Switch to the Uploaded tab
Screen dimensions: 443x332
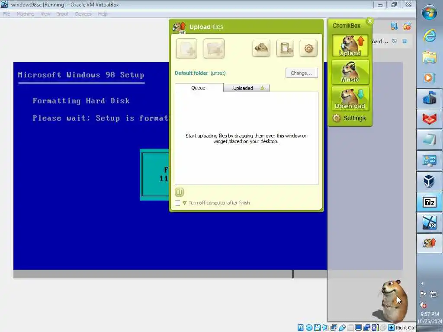pyautogui.click(x=246, y=88)
